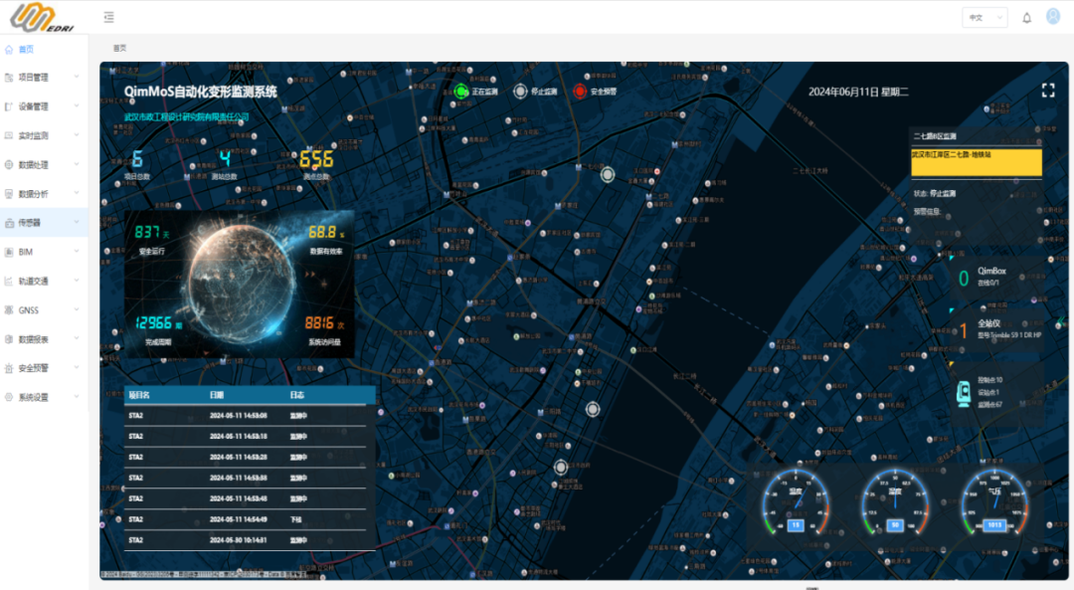Enter fullscreen mode on the map
Image resolution: width=1074 pixels, height=590 pixels.
point(1047,91)
